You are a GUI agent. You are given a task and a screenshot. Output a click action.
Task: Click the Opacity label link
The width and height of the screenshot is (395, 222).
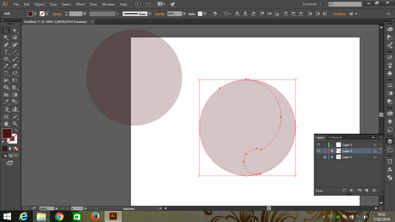coord(159,14)
